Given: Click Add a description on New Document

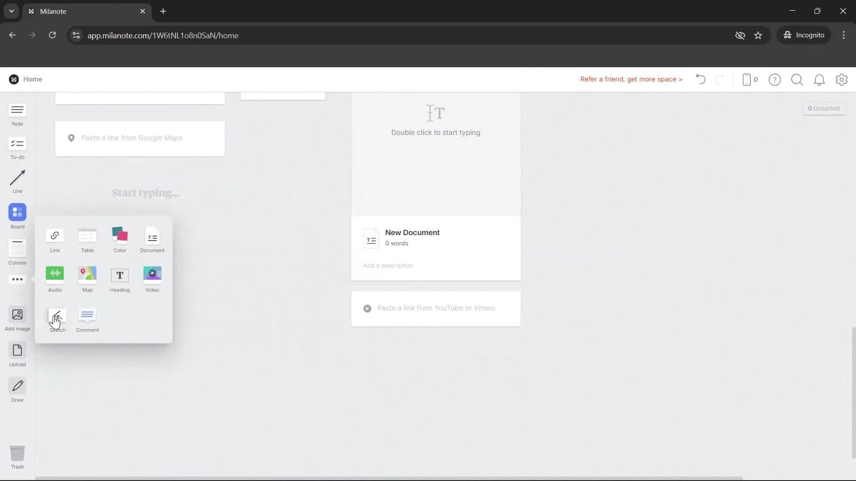Looking at the screenshot, I should (x=387, y=265).
